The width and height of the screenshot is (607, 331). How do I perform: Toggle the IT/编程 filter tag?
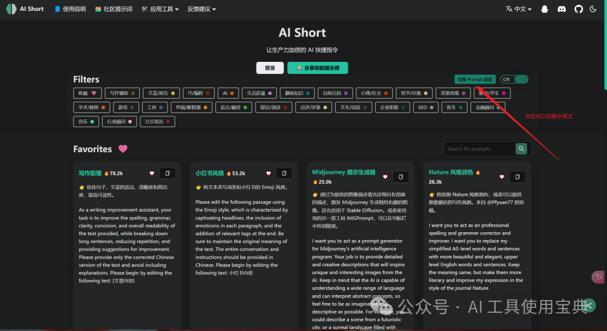point(198,93)
